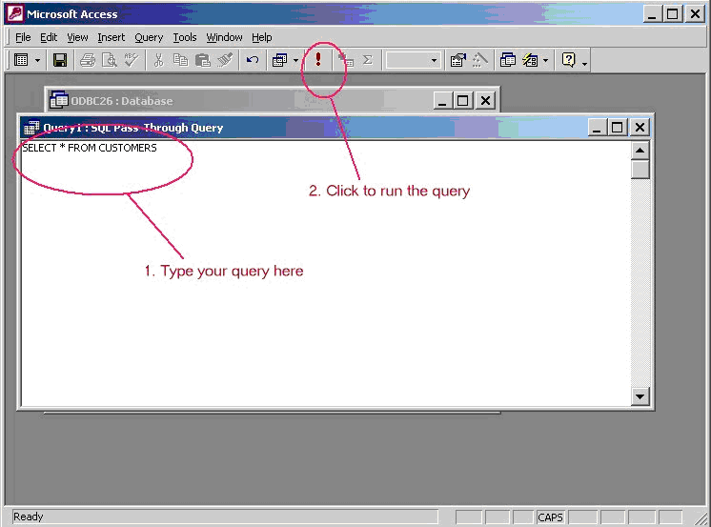Open the Query menu

149,37
